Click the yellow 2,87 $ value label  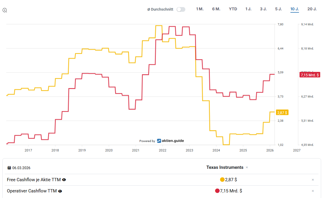pyautogui.click(x=282, y=113)
